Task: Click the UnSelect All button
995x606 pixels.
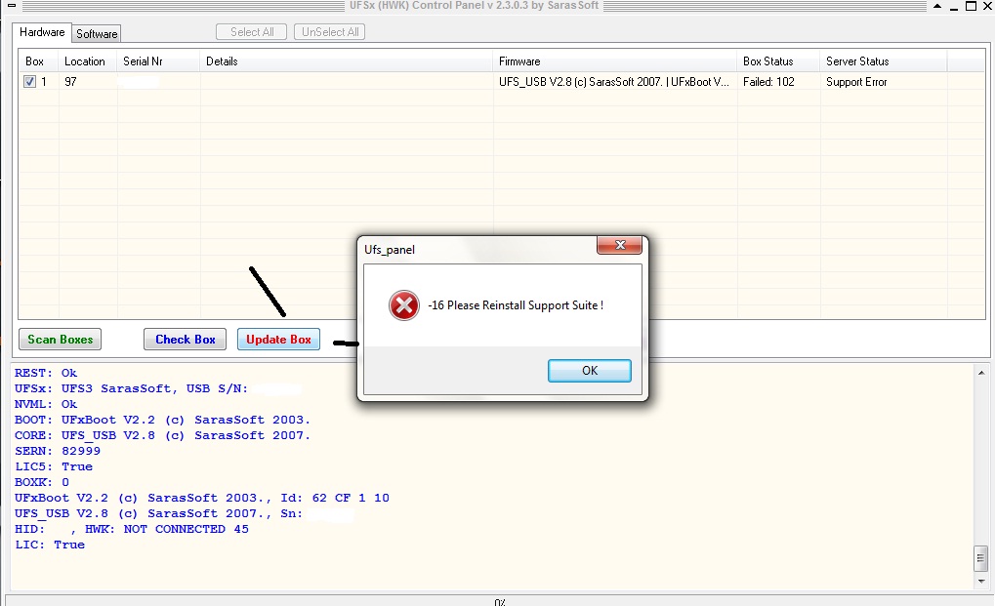Action: [x=330, y=31]
